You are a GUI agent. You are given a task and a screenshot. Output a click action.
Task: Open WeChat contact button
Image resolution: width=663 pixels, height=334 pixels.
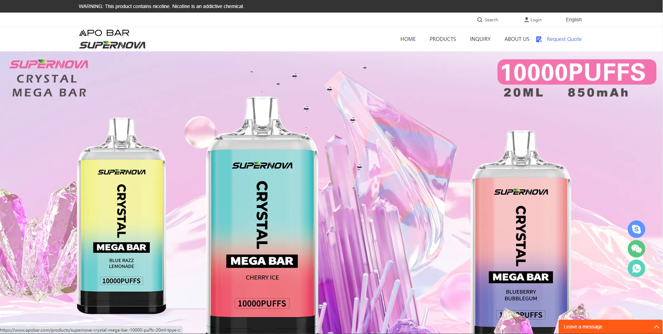point(636,249)
